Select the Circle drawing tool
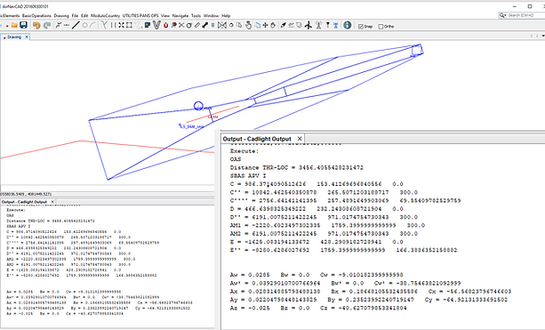The height and width of the screenshot is (330, 545). (x=84, y=25)
